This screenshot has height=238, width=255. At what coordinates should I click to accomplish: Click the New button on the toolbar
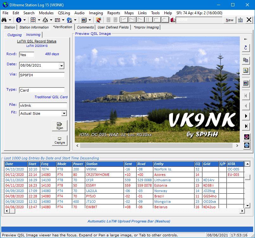click(229, 20)
